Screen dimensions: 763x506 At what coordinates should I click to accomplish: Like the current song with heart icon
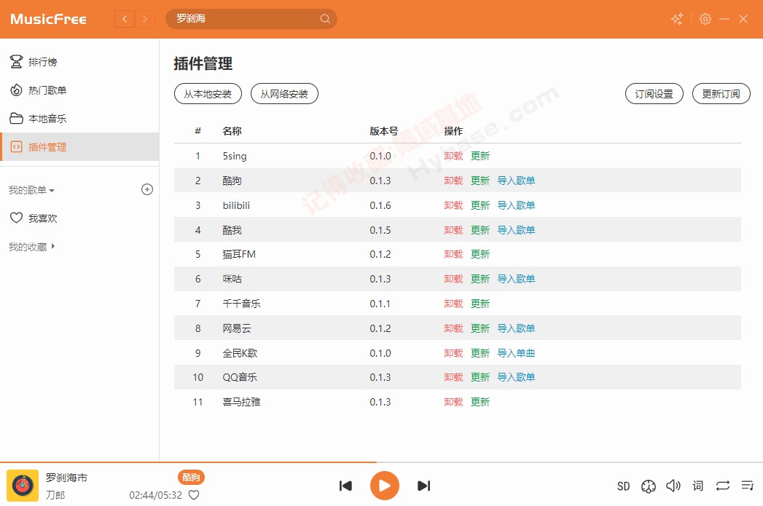(194, 495)
